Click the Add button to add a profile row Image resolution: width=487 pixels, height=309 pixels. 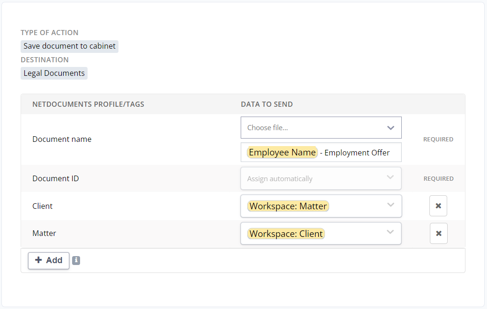coord(49,260)
